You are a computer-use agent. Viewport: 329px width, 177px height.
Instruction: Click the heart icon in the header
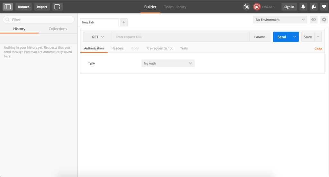click(x=324, y=7)
